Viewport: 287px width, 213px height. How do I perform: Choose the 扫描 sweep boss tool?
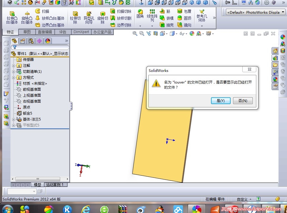click(x=42, y=11)
